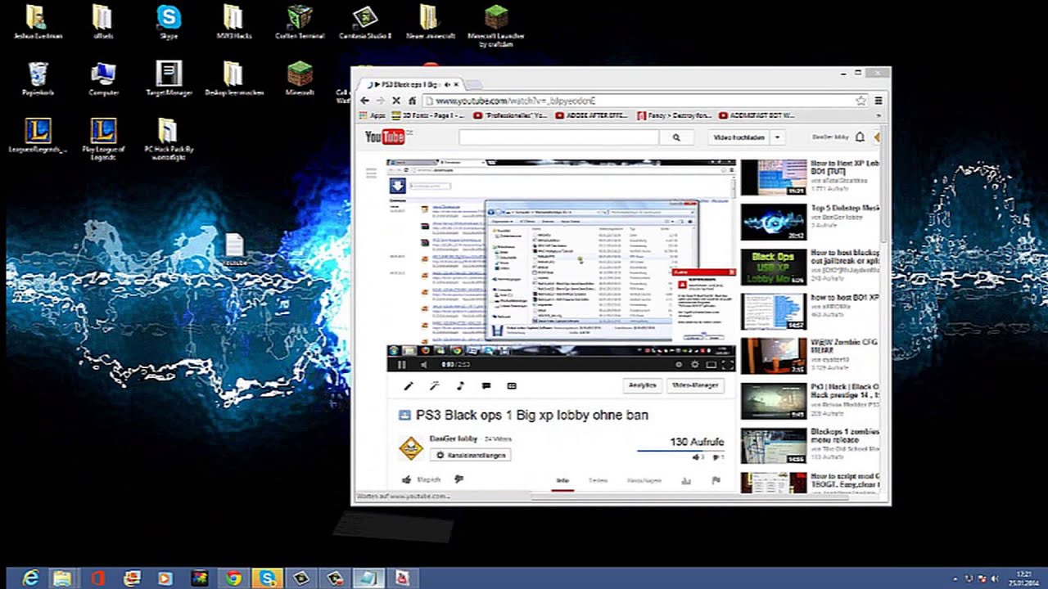Open the Video-Manager button
The width and height of the screenshot is (1048, 589).
click(695, 385)
